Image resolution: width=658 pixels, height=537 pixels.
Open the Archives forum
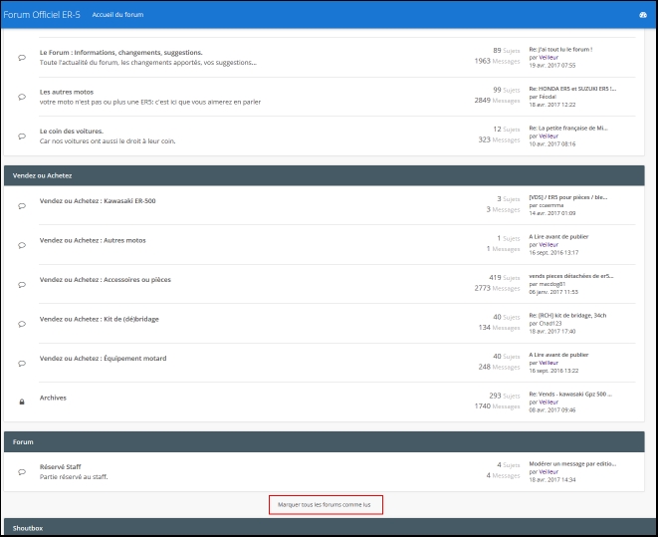[x=53, y=399]
